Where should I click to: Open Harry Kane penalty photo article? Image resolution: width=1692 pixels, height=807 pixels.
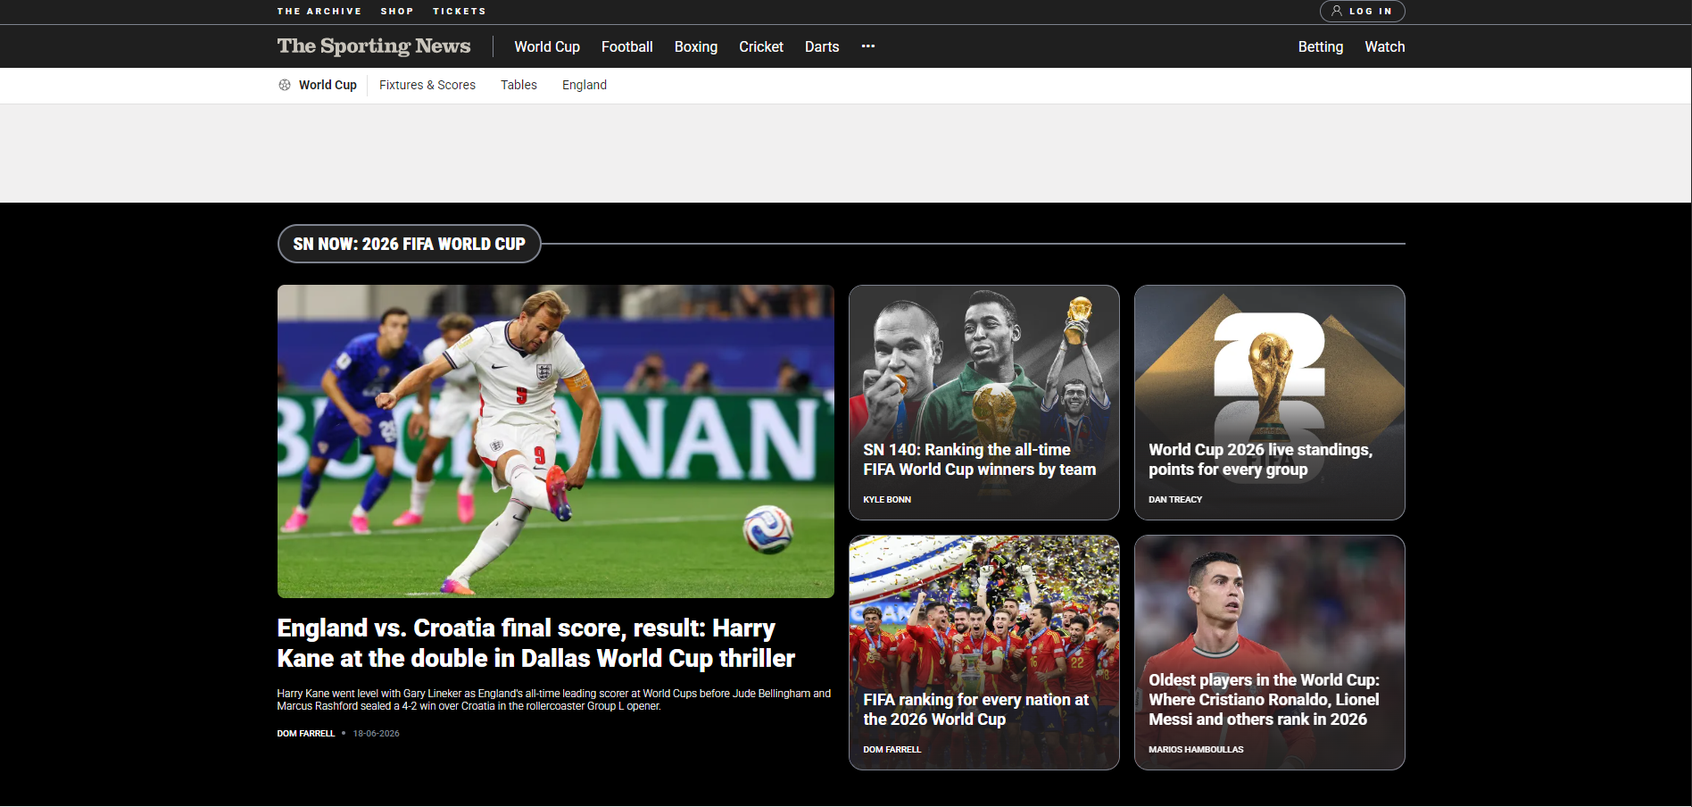point(556,441)
